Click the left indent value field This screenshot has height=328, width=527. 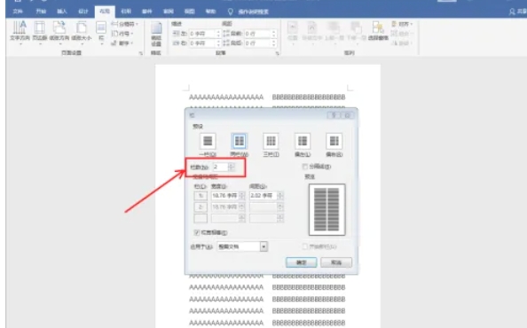tap(205, 34)
